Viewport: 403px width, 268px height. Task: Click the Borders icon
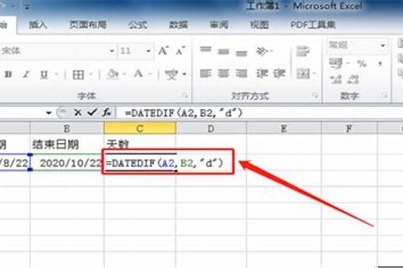[78, 75]
